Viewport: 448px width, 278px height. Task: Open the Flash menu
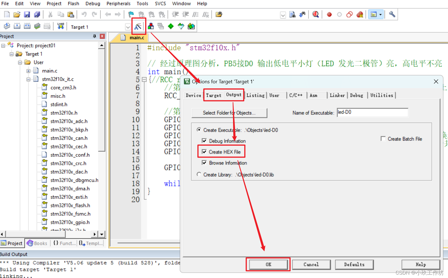pyautogui.click(x=73, y=4)
